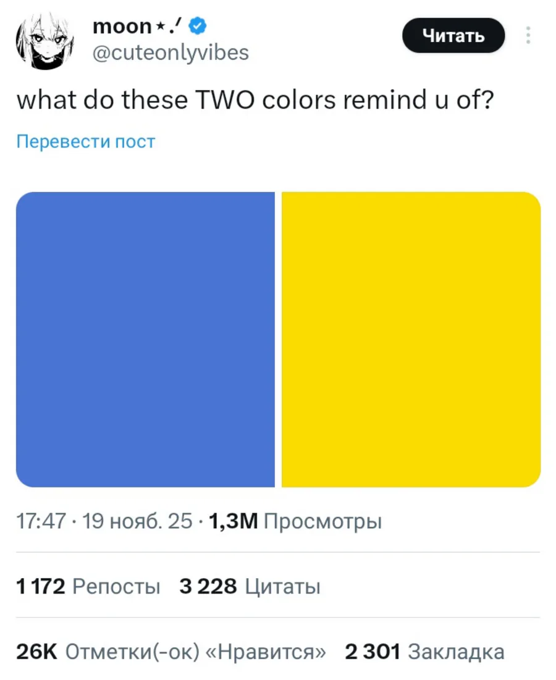Viewport: 556px width, 680px height.
Task: Open the 3 228 Цитаты quotes list
Action: (x=250, y=586)
